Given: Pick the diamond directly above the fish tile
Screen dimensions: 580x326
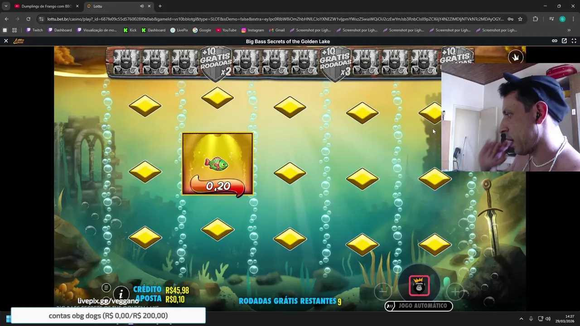Looking at the screenshot, I should [217, 98].
